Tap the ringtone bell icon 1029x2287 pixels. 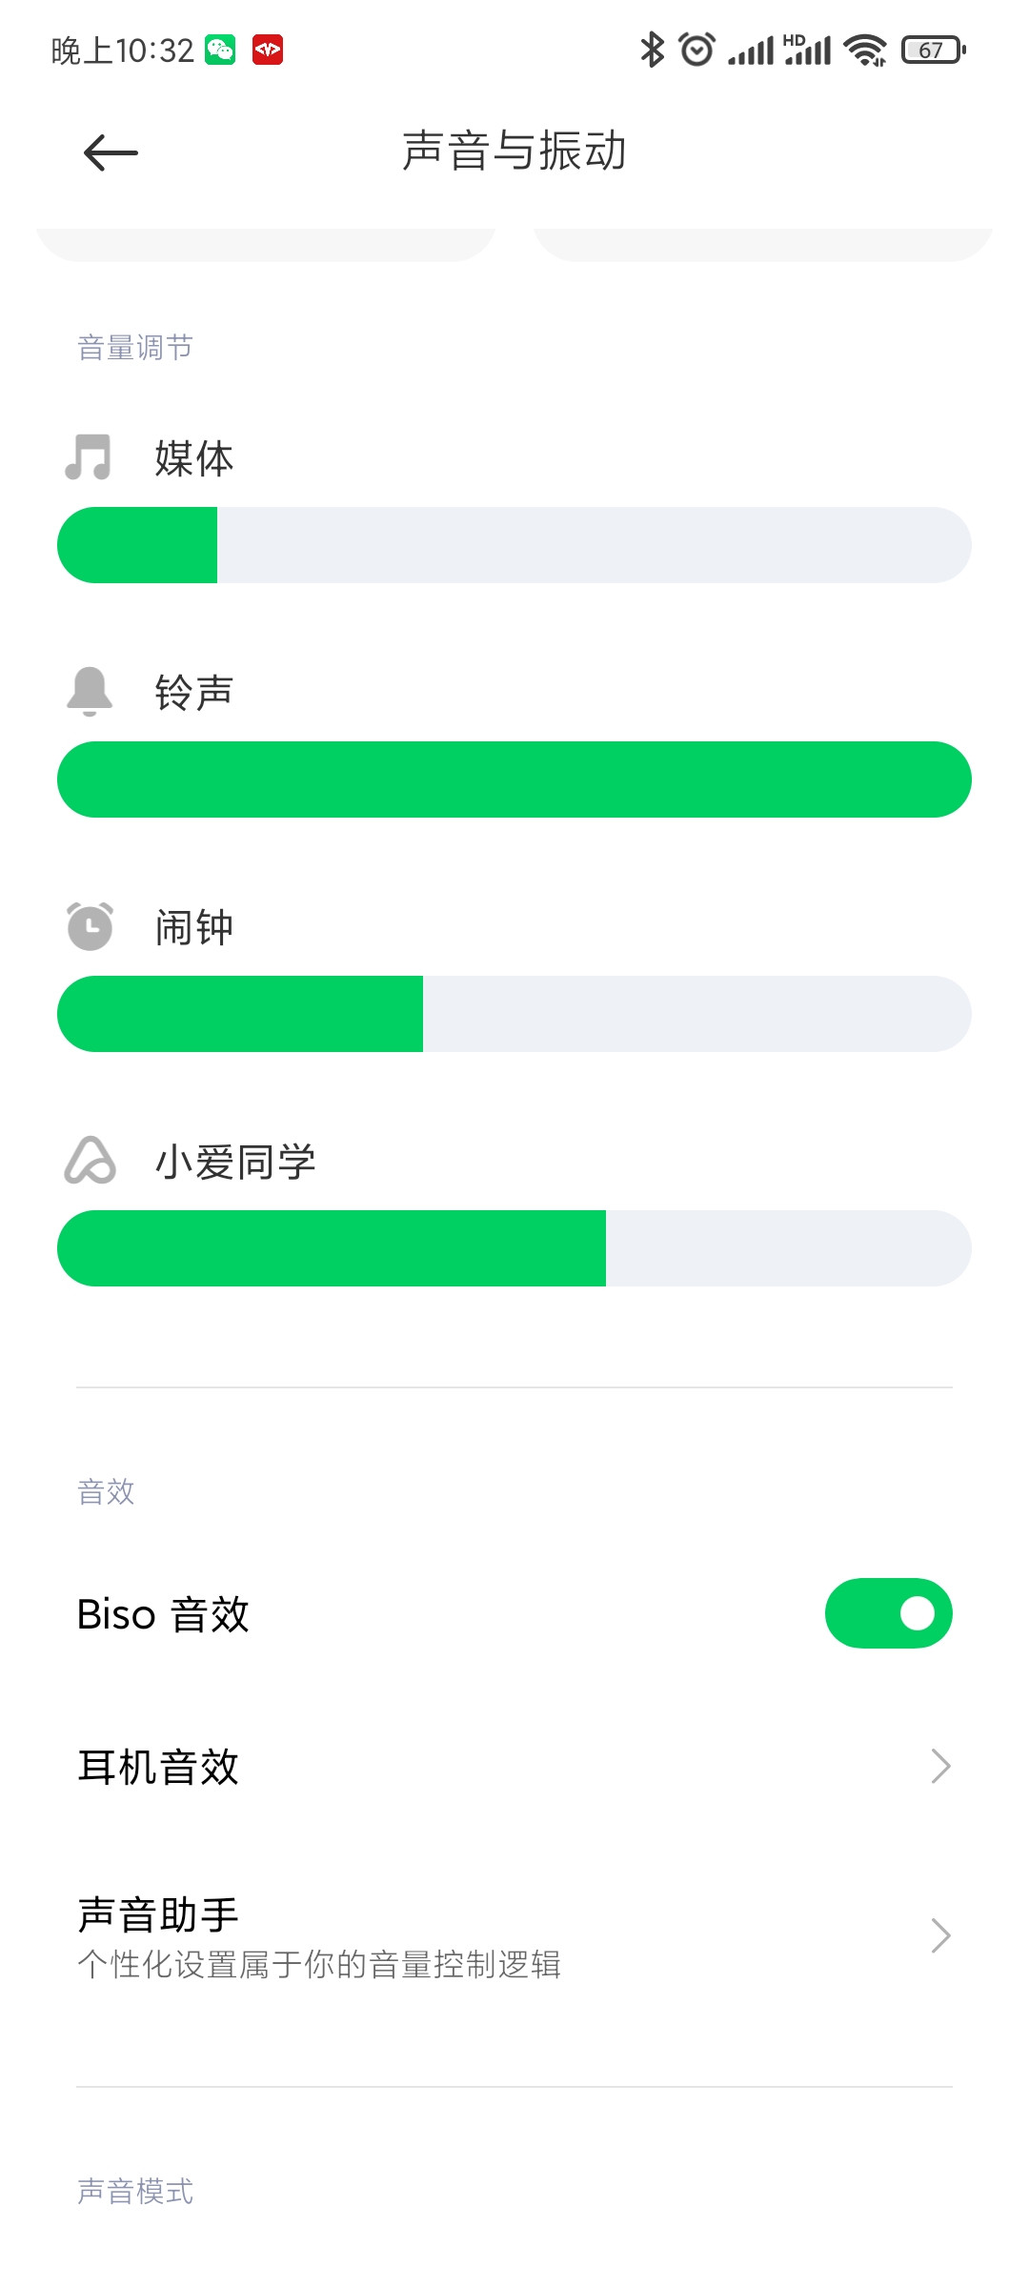(90, 691)
